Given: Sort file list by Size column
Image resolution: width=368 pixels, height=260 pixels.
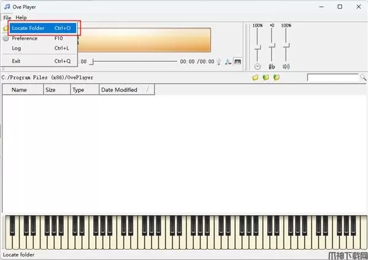Looking at the screenshot, I should pyautogui.click(x=57, y=90).
